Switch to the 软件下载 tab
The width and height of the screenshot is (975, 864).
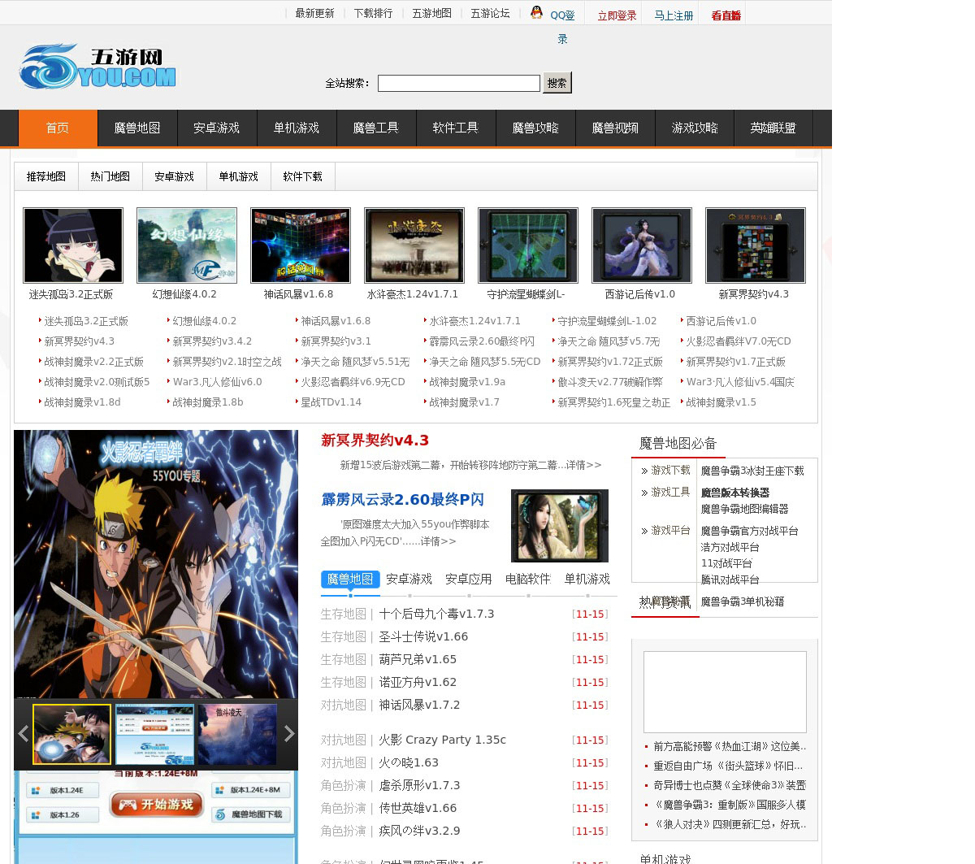[x=303, y=176]
